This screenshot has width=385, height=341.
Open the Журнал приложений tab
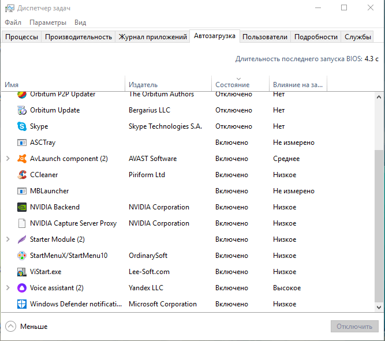(x=152, y=37)
